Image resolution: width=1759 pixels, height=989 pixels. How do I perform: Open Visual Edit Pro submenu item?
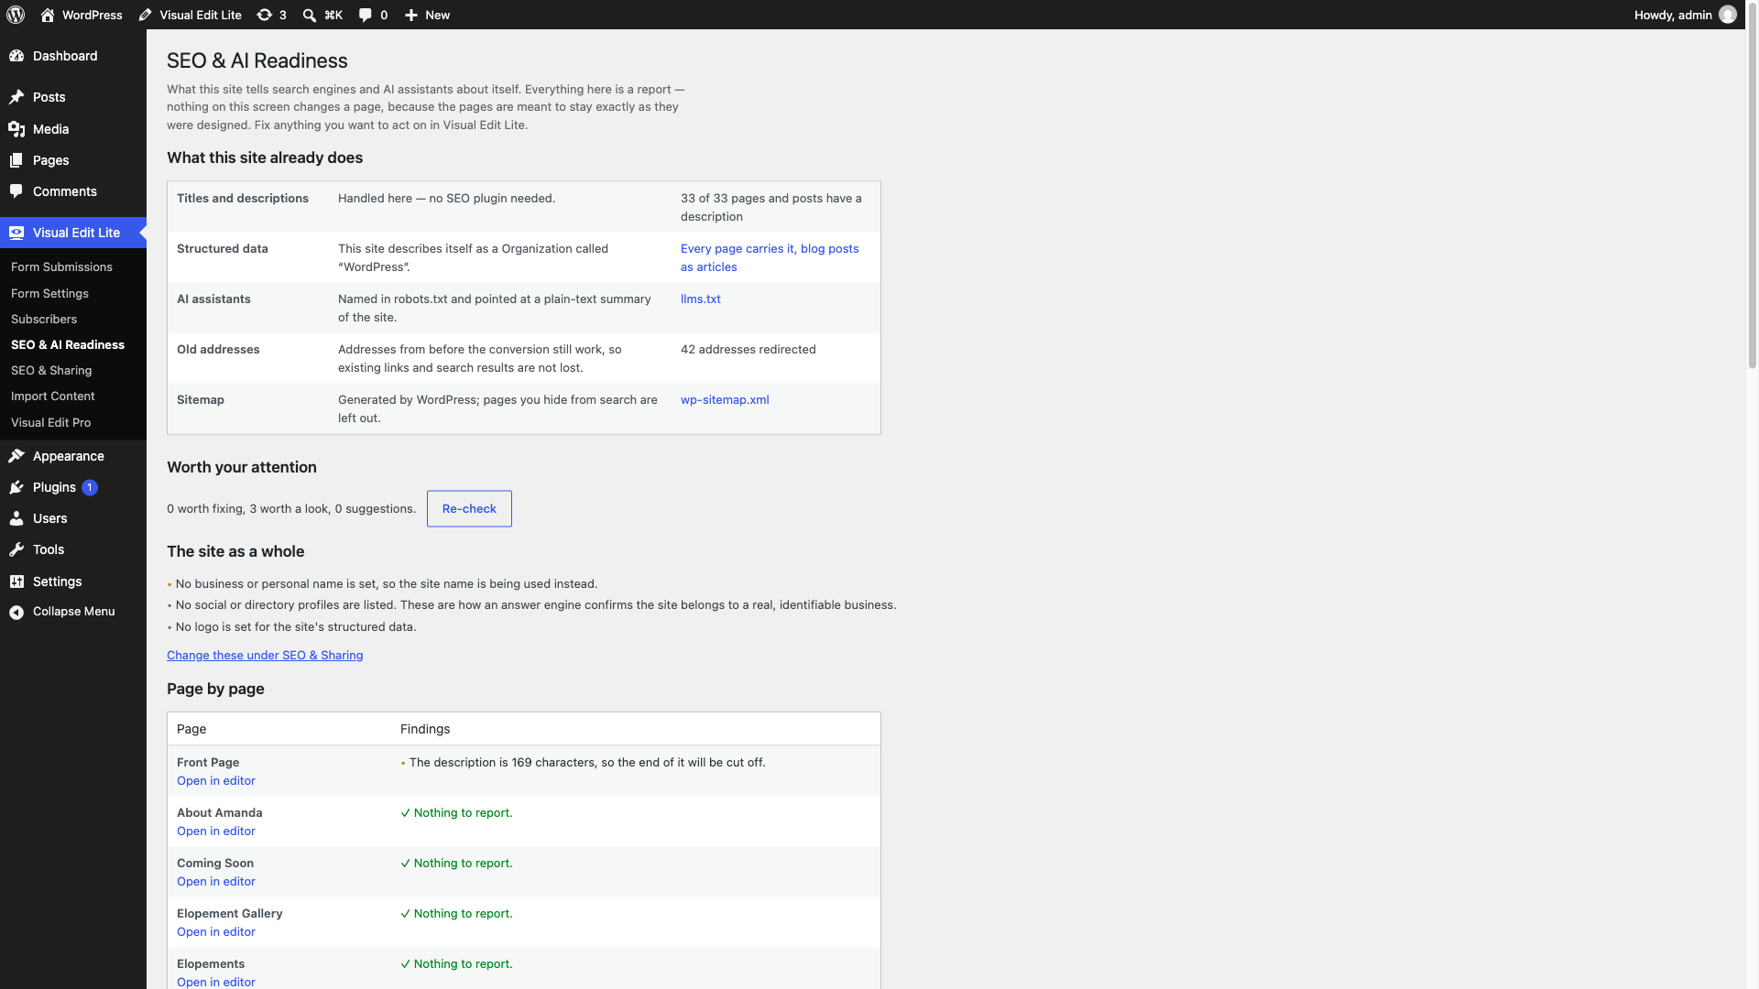click(x=50, y=422)
